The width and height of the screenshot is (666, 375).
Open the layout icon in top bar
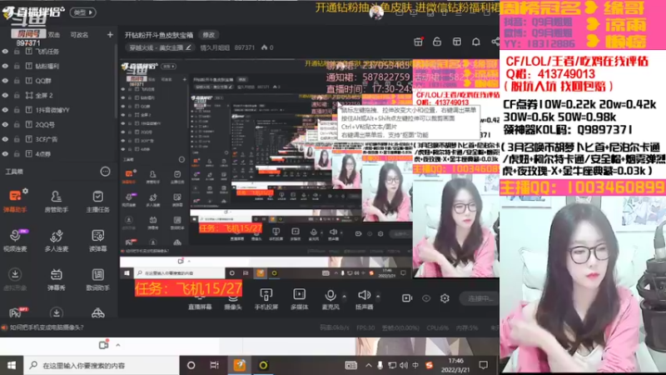pyautogui.click(x=456, y=42)
